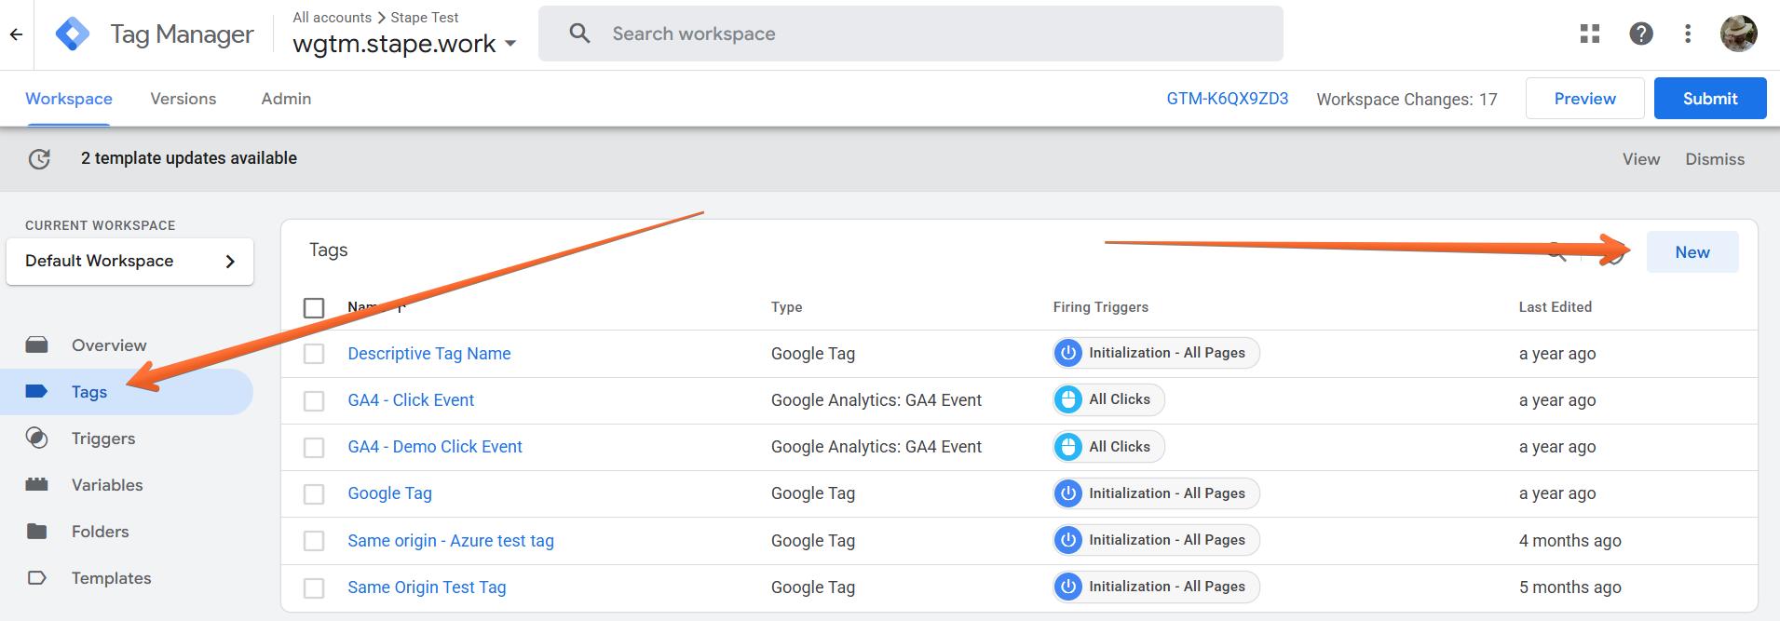Click the Overview sidebar icon
The width and height of the screenshot is (1780, 621).
click(x=37, y=345)
